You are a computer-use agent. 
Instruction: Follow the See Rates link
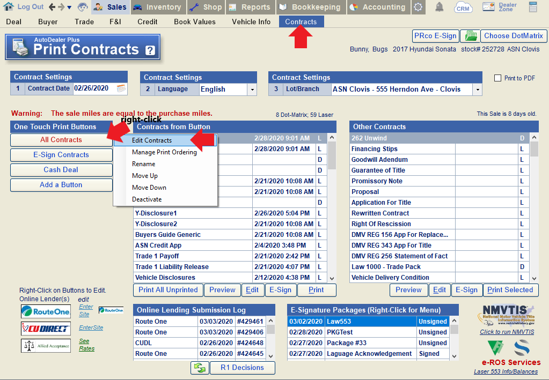[x=86, y=345]
